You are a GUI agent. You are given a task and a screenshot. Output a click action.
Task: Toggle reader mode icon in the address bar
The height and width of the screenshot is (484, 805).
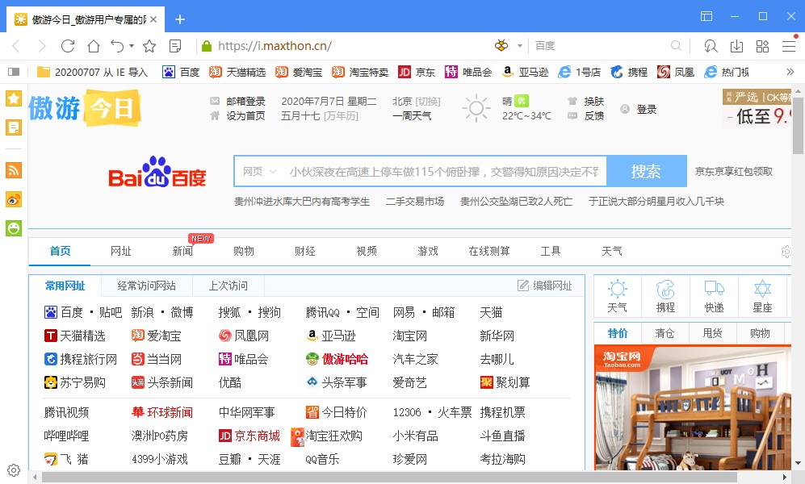click(x=174, y=46)
